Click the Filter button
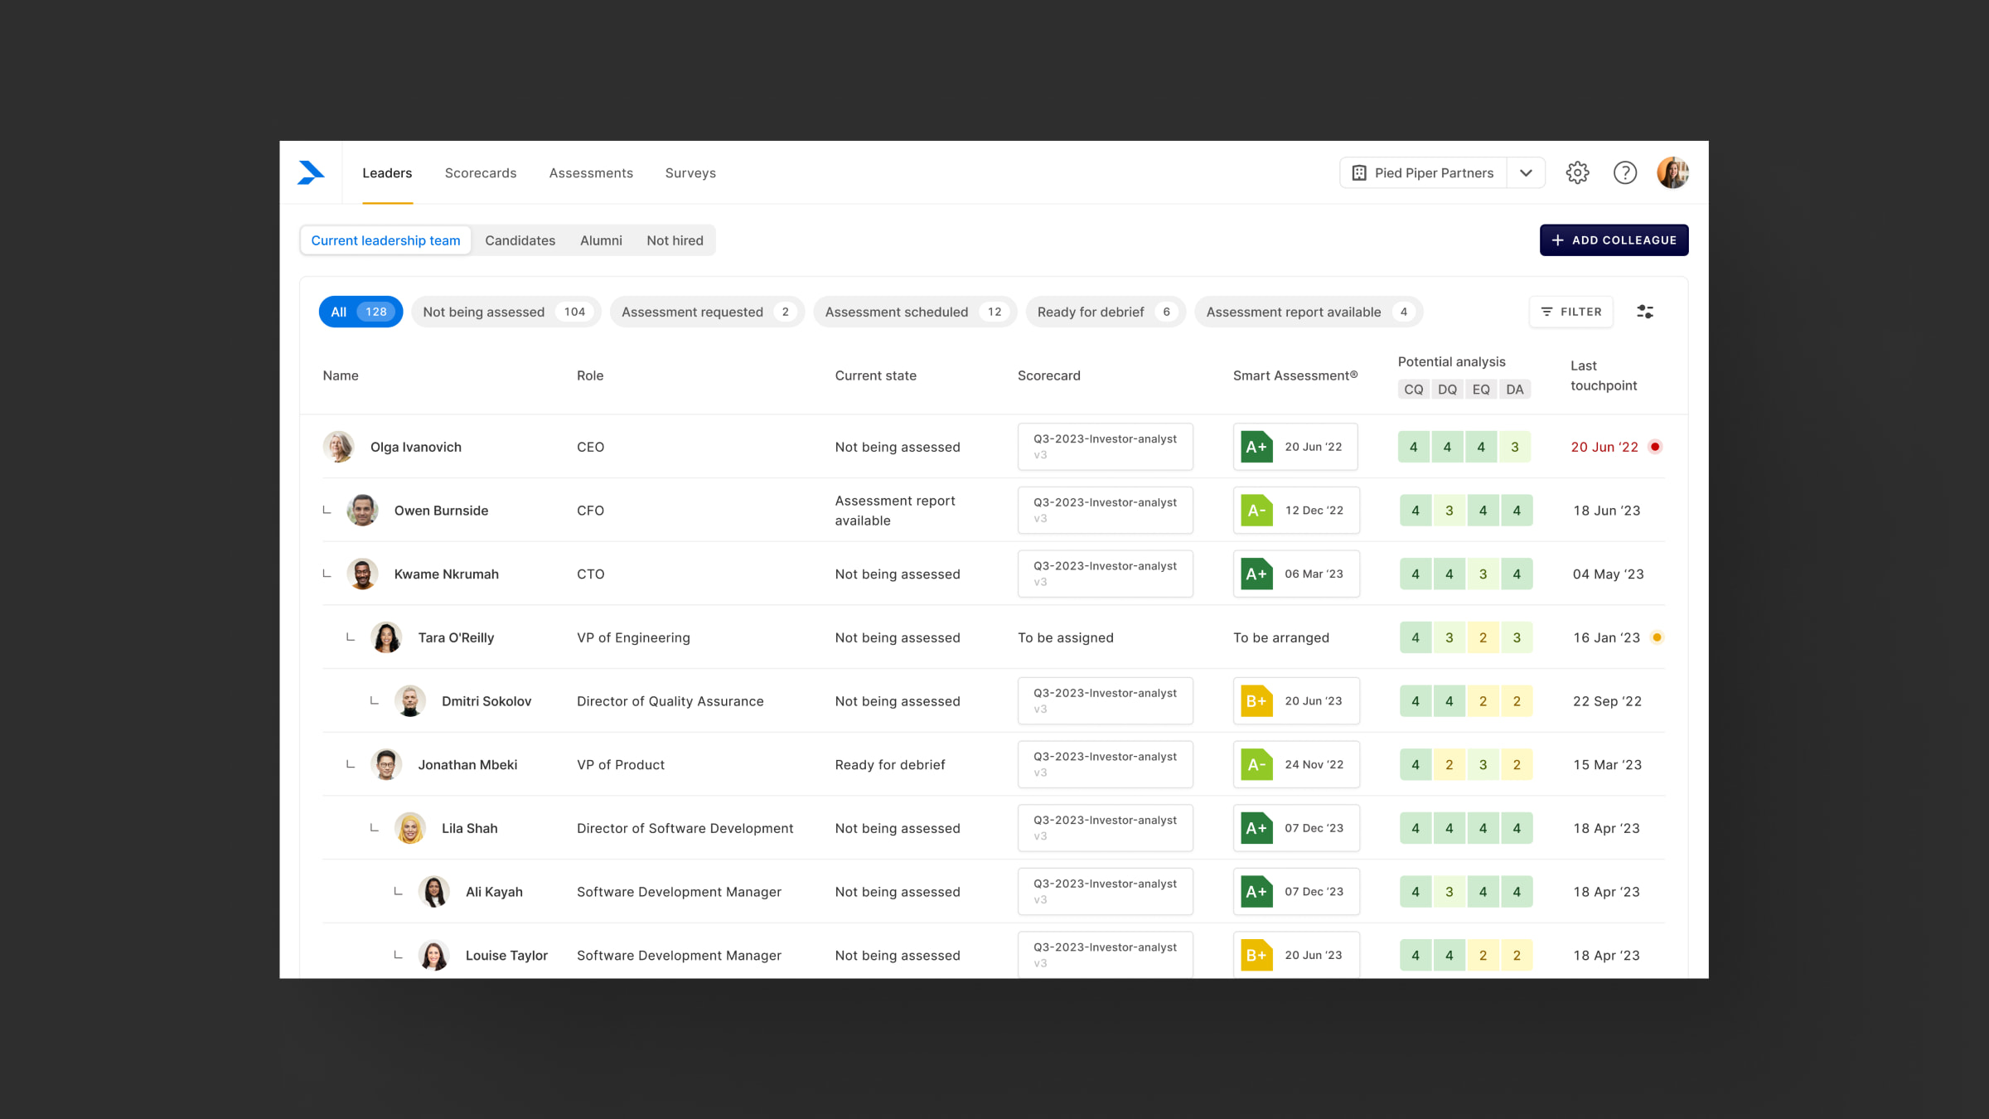This screenshot has height=1119, width=1989. click(1571, 312)
